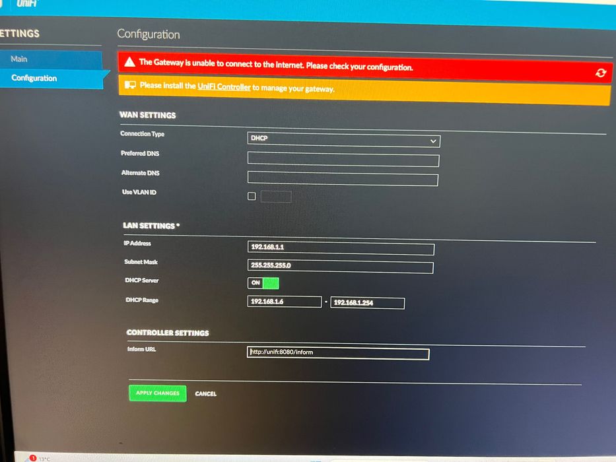Click the 'DHCP Range' label
Viewport: 616px width, 462px height.
tap(142, 300)
